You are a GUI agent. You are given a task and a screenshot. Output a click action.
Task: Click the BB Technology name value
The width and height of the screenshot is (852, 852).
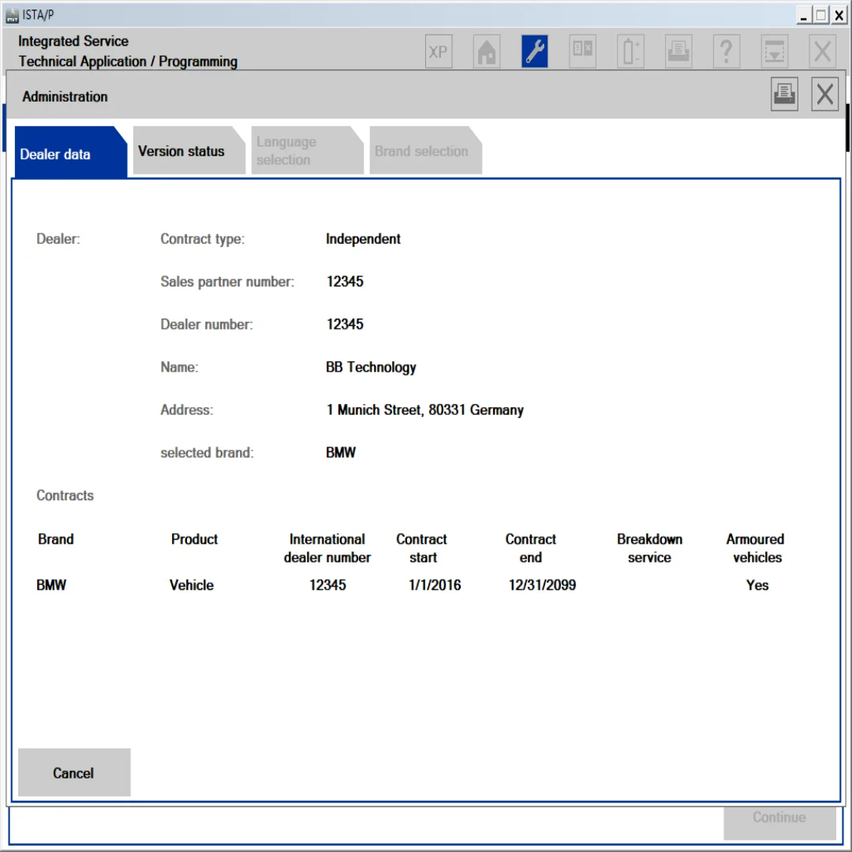[371, 368]
